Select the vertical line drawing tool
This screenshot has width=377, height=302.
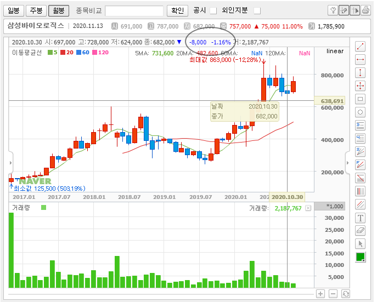pyautogui.click(x=360, y=72)
